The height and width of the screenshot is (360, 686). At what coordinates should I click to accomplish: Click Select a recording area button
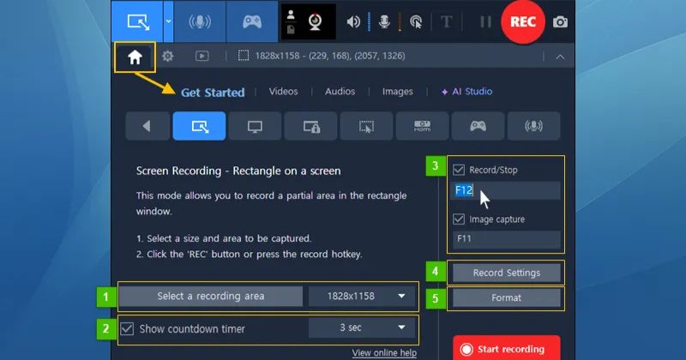coord(211,296)
